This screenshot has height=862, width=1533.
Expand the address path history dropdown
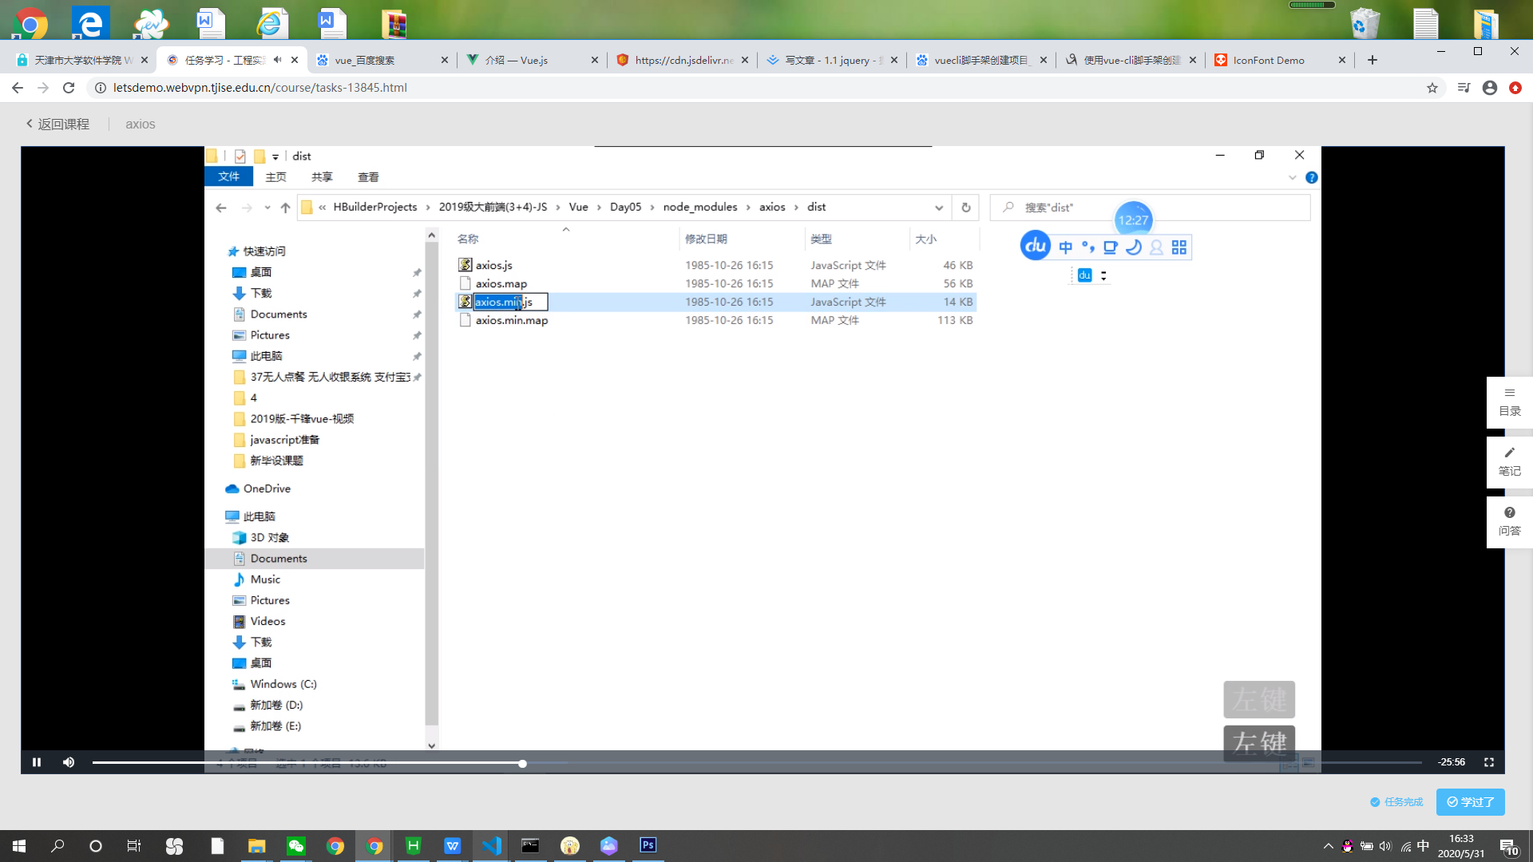pos(939,208)
